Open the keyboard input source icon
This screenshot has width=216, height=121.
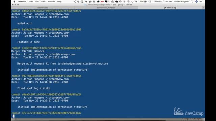click(150, 1)
